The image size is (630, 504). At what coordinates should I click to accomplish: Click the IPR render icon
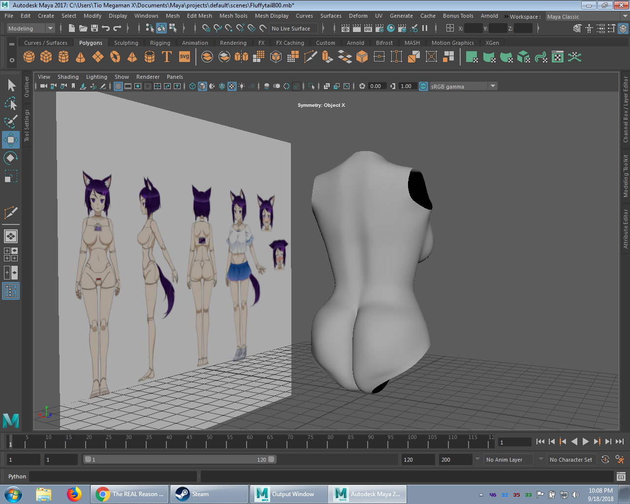[368, 29]
